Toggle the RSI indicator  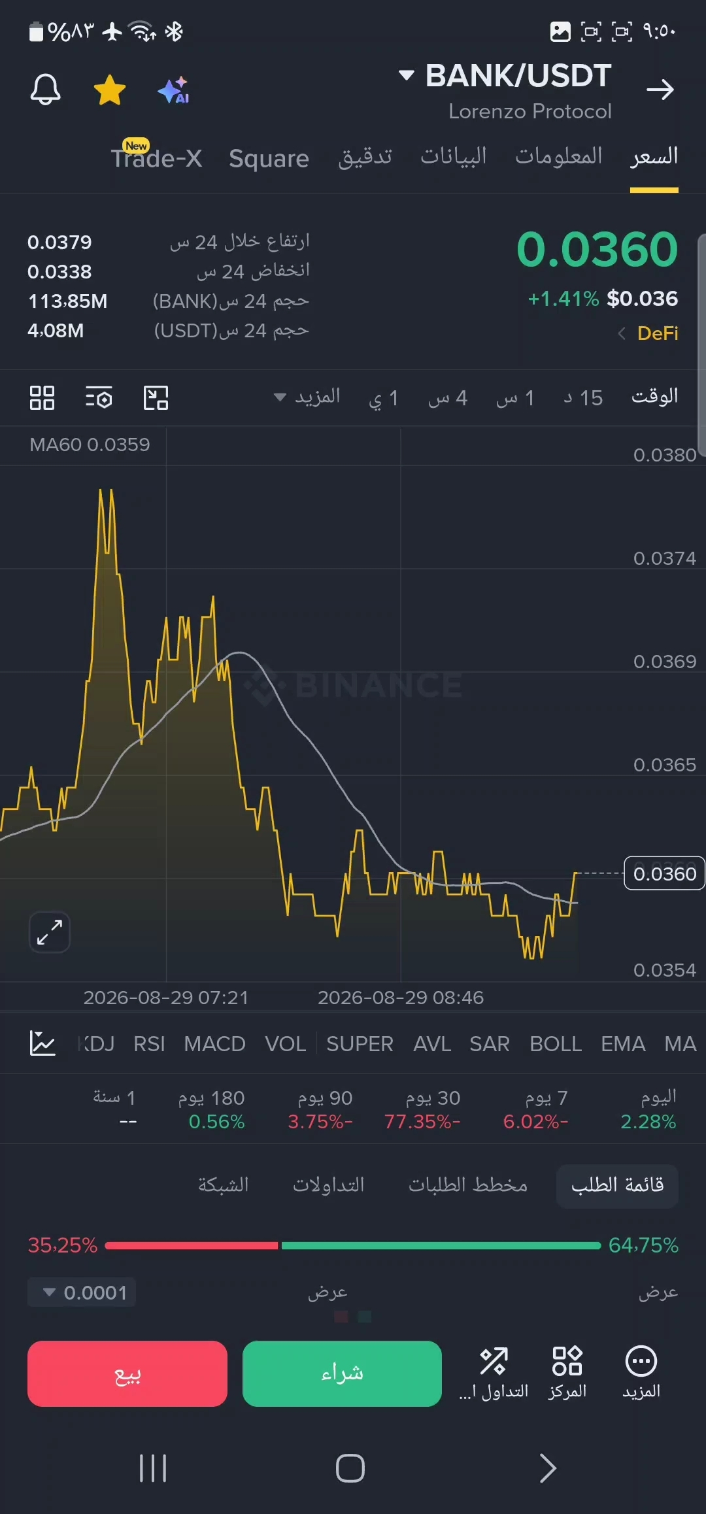pyautogui.click(x=149, y=1044)
